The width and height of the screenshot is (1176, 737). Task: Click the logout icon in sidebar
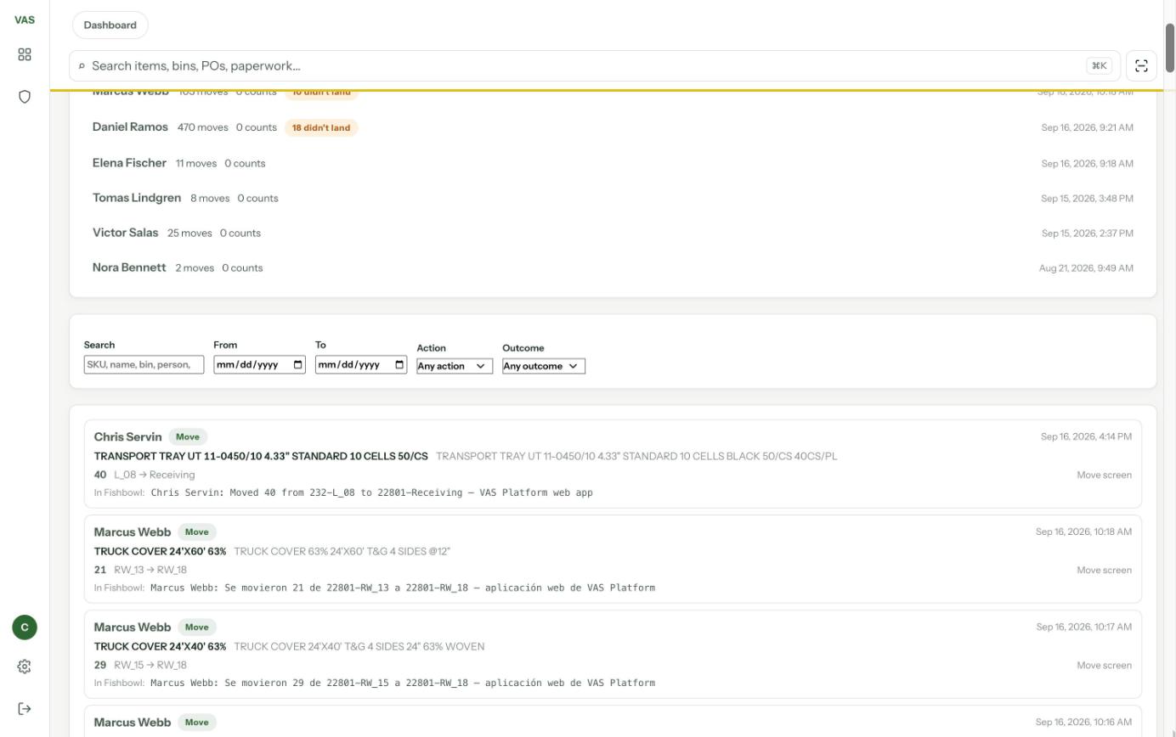pos(25,709)
